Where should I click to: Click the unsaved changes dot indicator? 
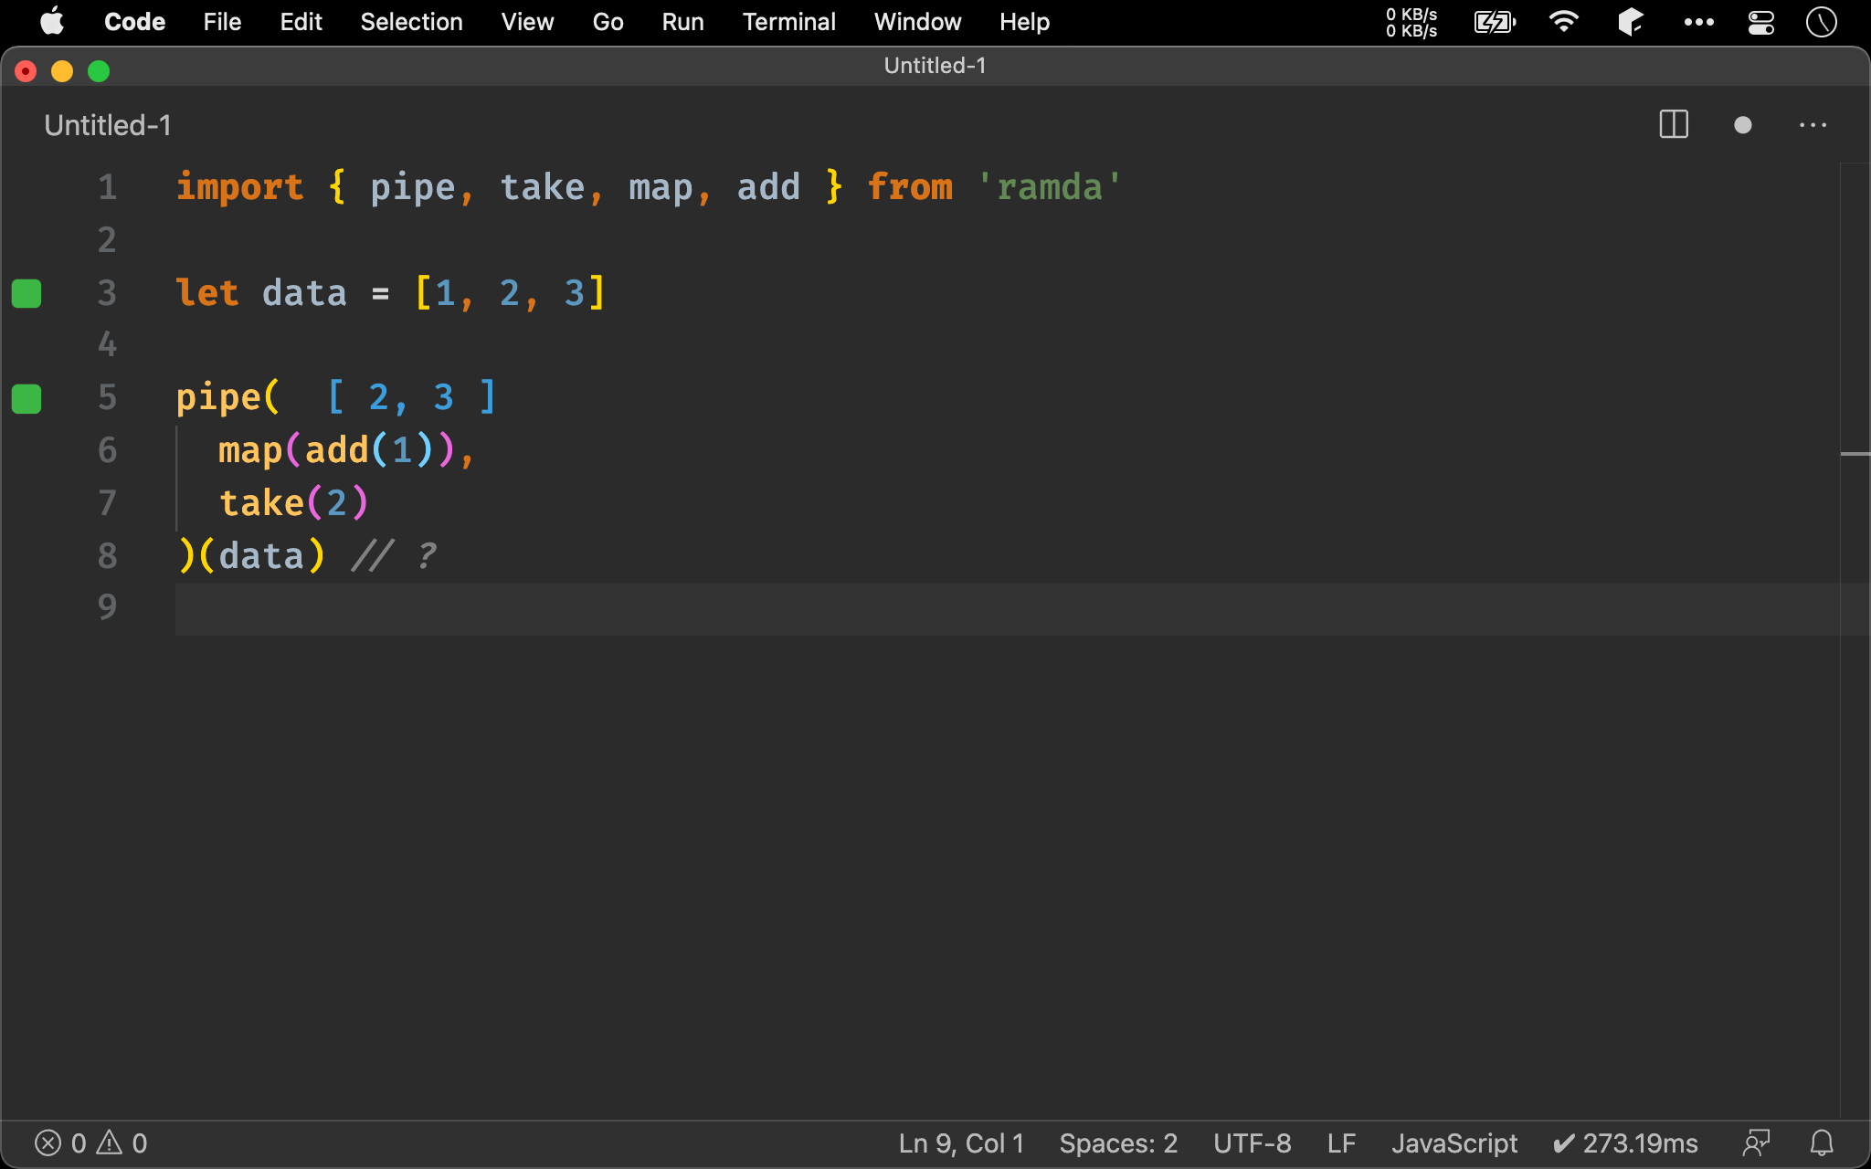tap(1743, 125)
